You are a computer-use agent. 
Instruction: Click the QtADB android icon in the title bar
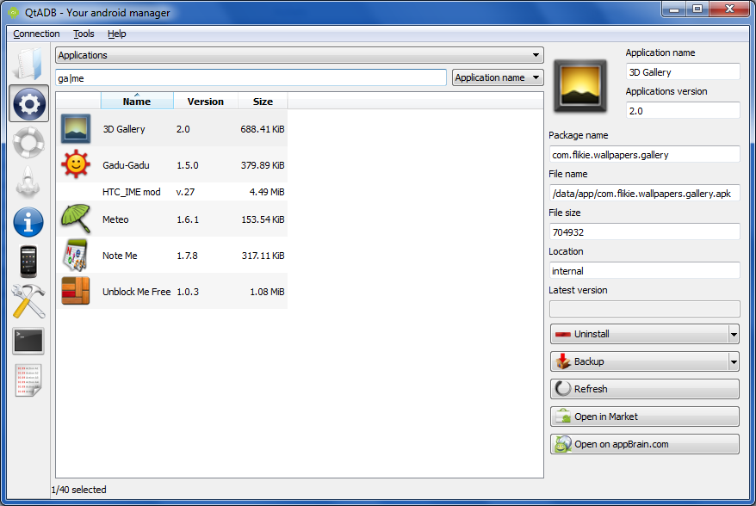click(x=14, y=13)
